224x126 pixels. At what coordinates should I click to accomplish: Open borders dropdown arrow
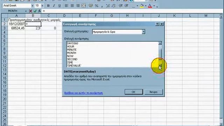pyautogui.click(x=137, y=6)
